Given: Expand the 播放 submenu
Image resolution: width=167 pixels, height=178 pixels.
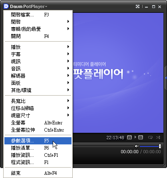Looking at the screenshot, I should click(38, 47).
